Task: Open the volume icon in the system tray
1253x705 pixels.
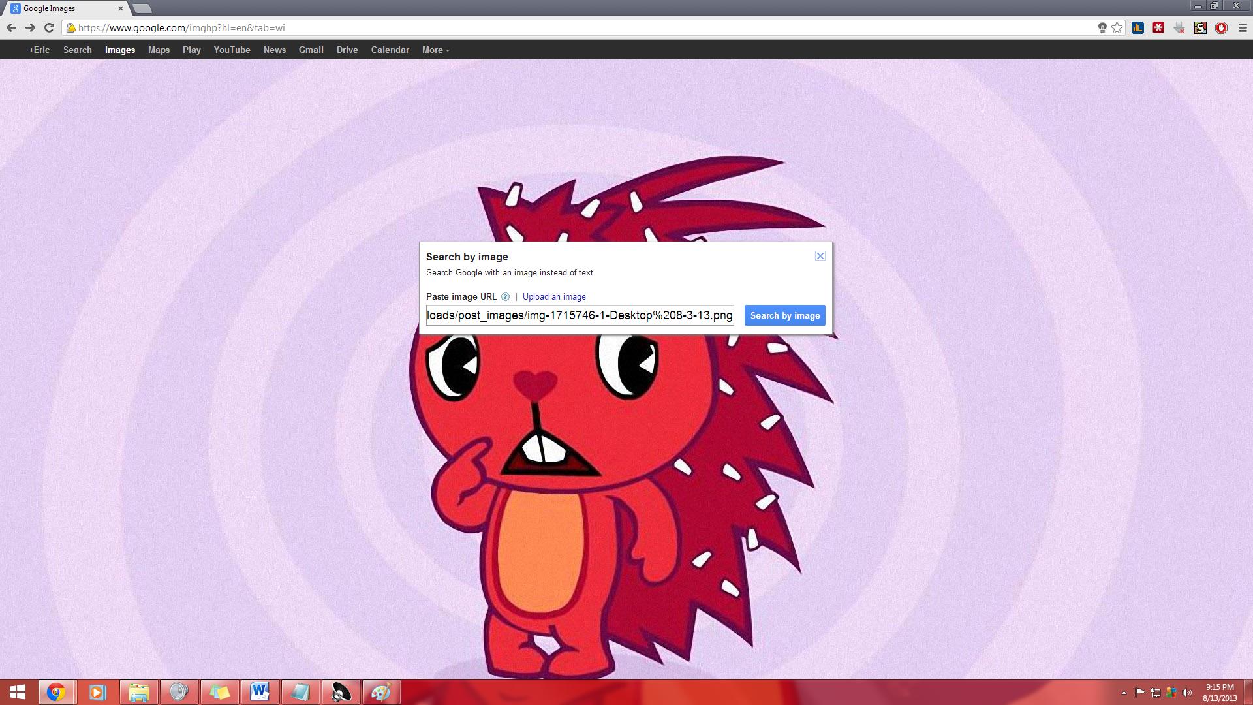Action: coord(1187,692)
